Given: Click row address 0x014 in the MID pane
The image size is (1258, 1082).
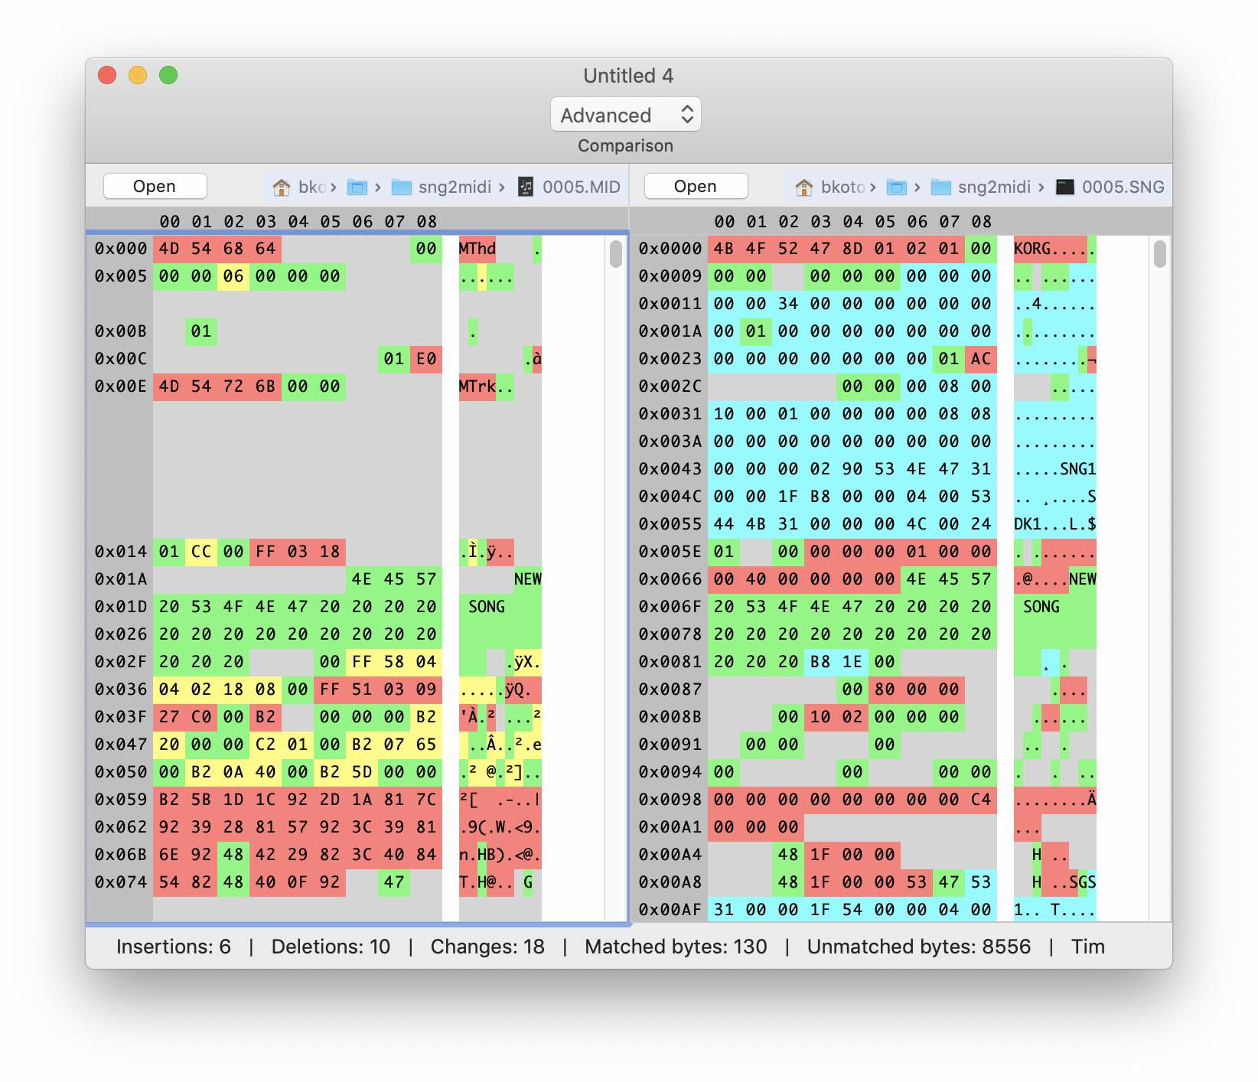Looking at the screenshot, I should click(x=121, y=552).
